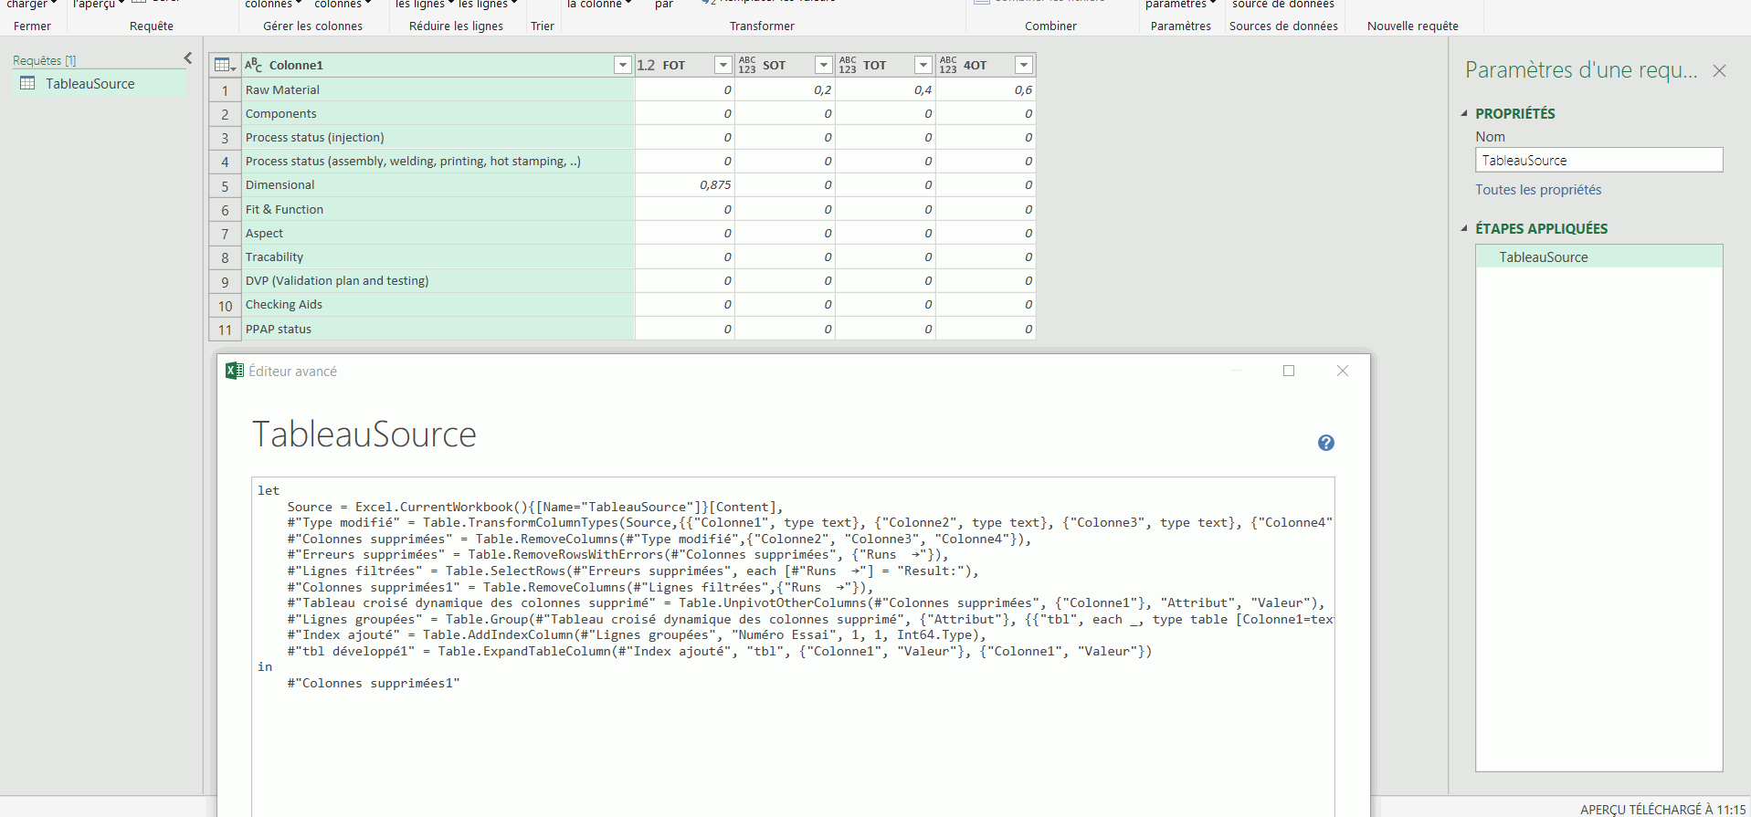This screenshot has height=817, width=1751.
Task: Click the 4OT data type icon
Action: pos(948,65)
